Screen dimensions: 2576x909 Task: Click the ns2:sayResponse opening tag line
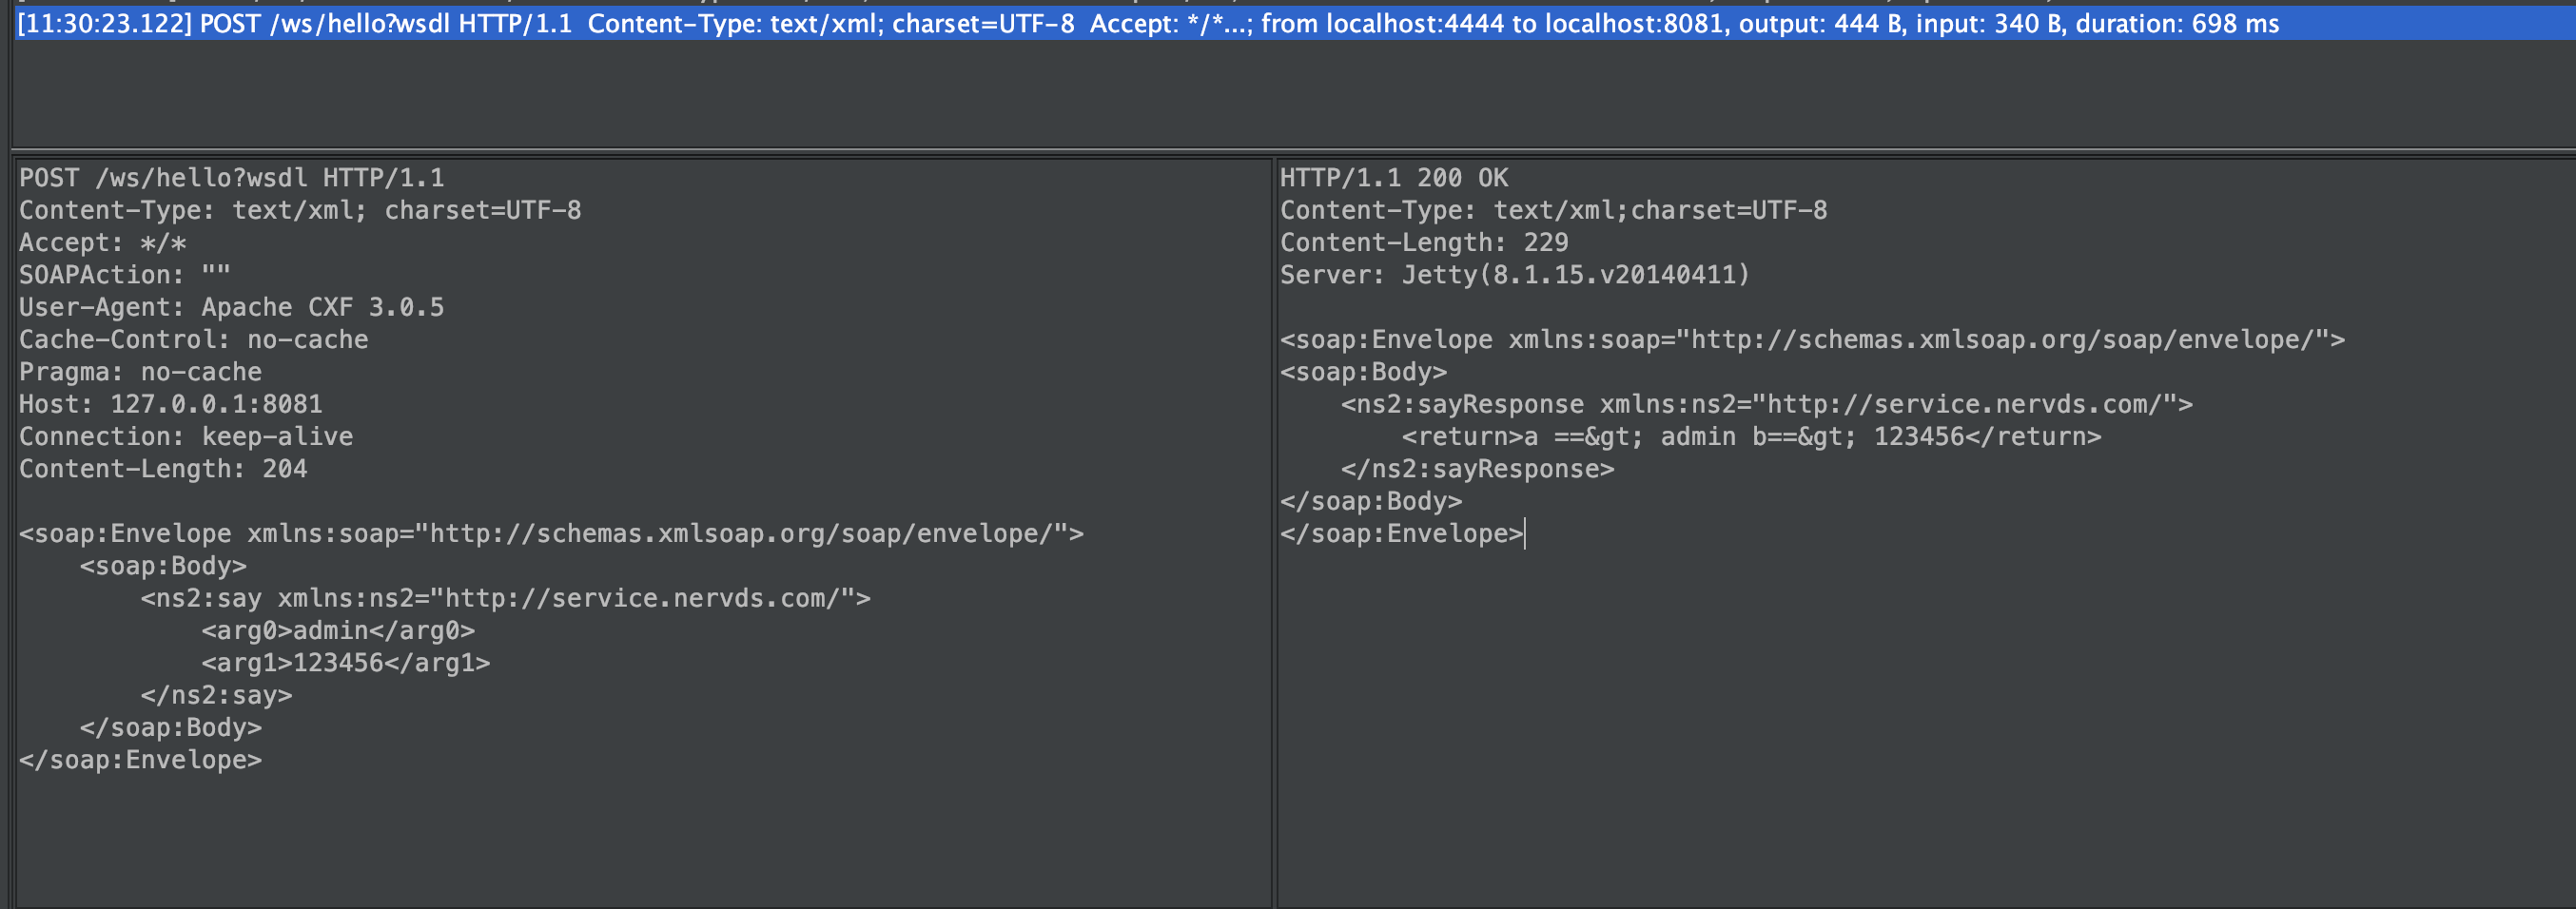(1766, 404)
